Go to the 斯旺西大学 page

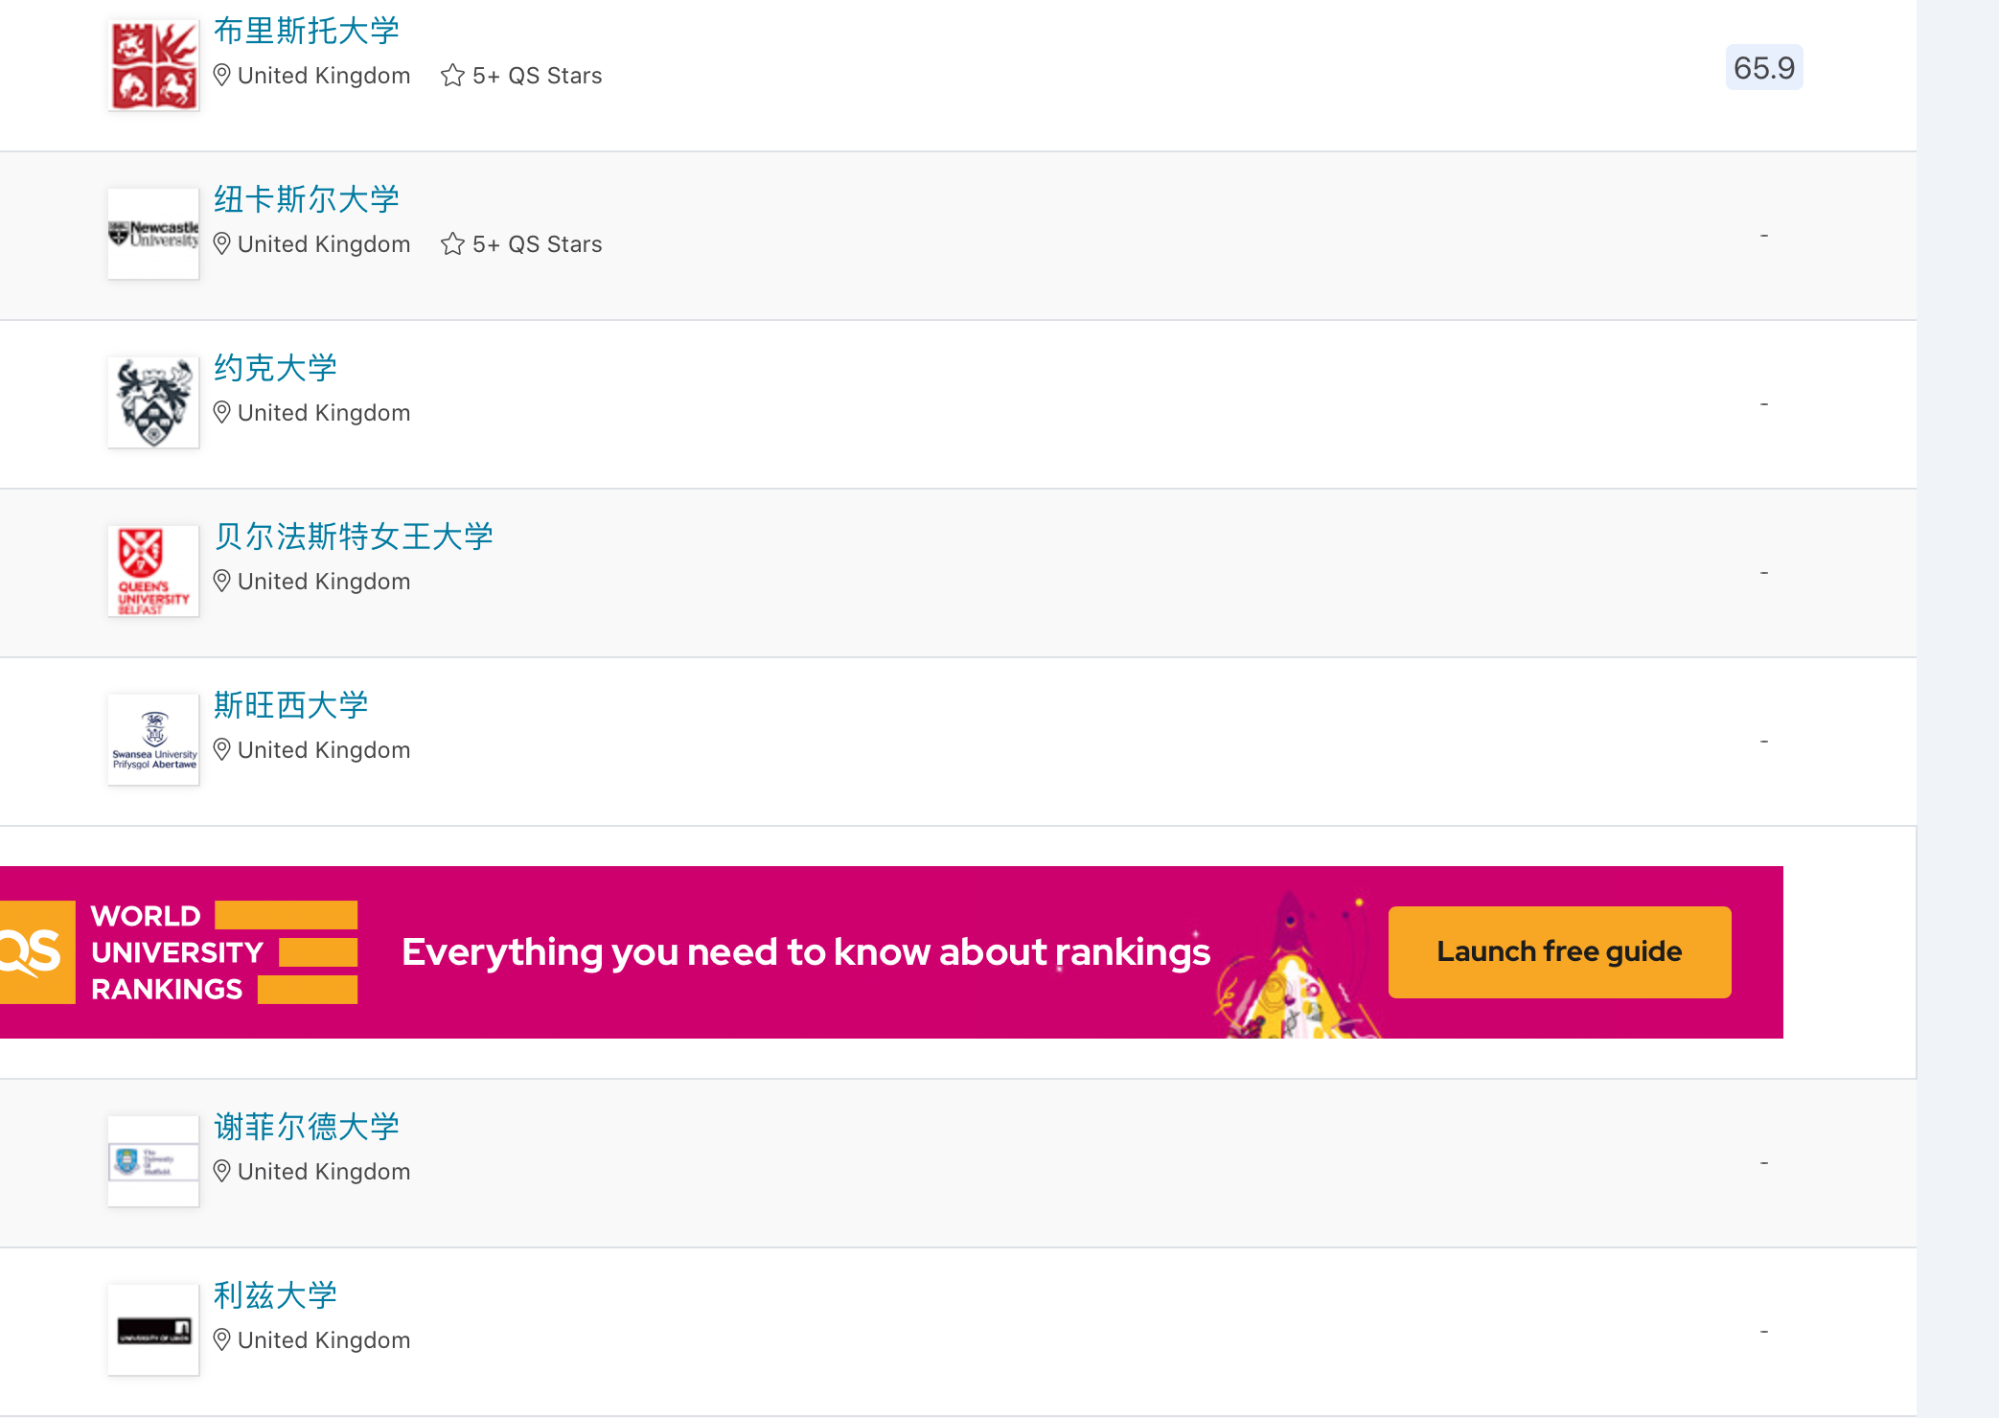pos(290,705)
